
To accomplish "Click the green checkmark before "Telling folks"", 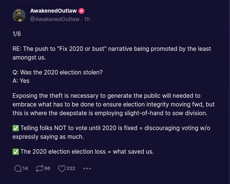I will (x=16, y=128).
